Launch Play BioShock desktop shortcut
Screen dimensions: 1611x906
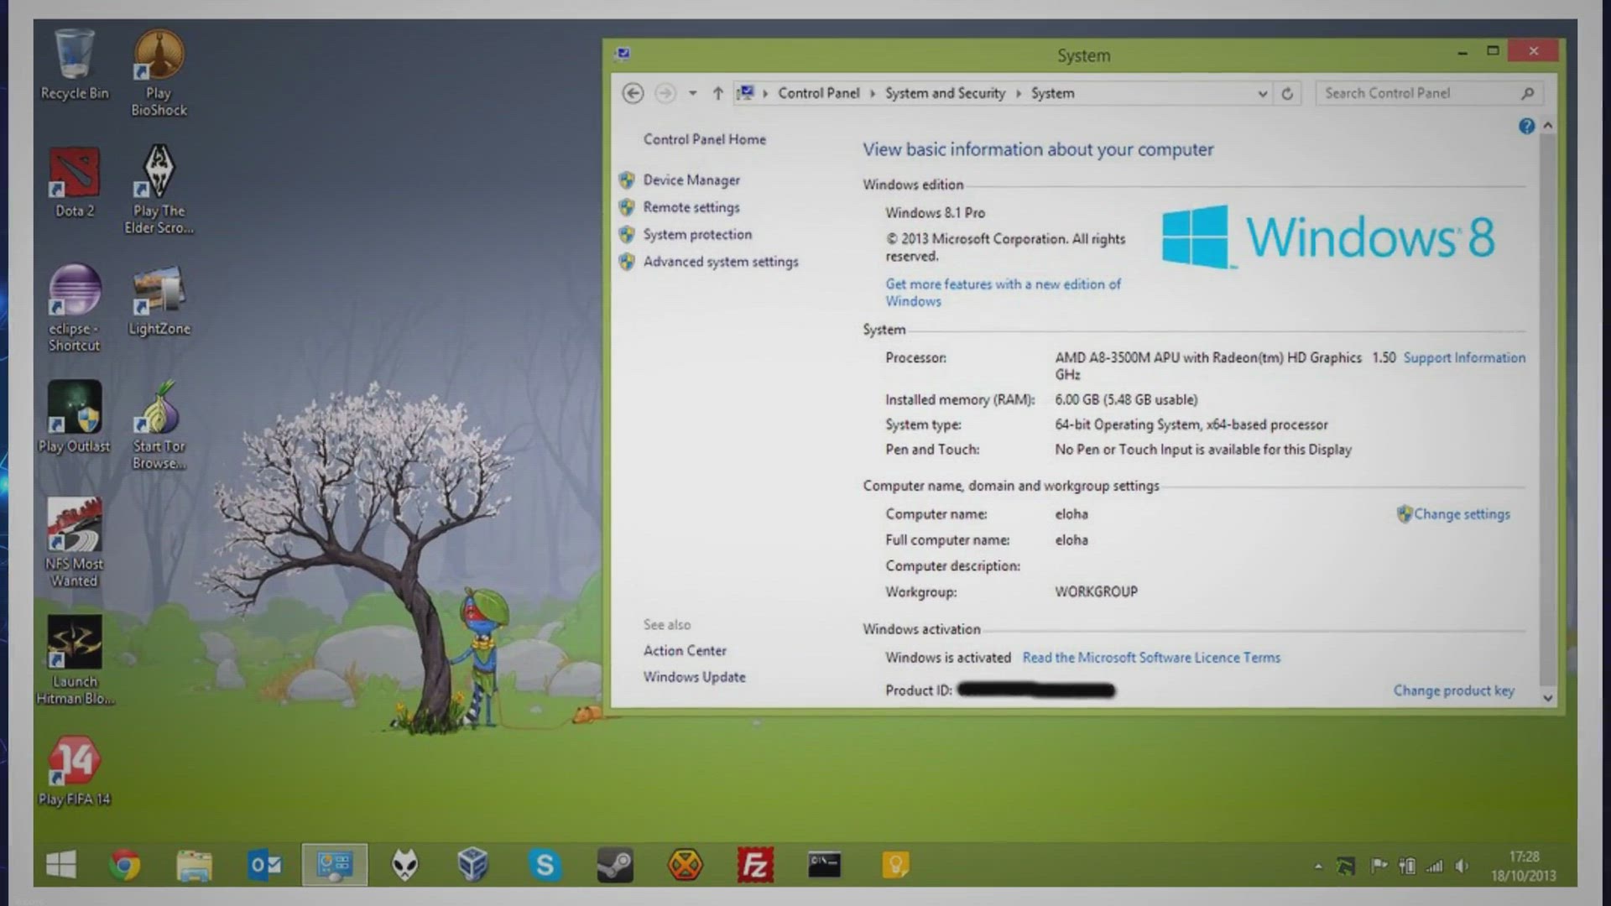tap(159, 73)
